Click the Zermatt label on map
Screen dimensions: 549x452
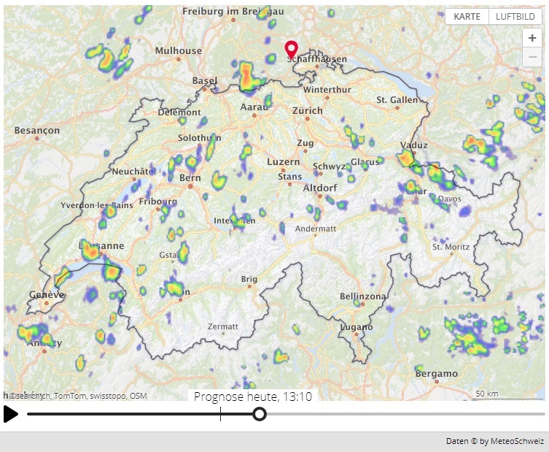click(x=223, y=326)
